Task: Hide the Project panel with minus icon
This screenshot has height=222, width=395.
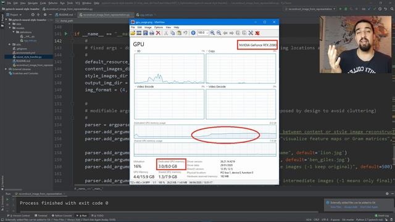Action: coord(51,15)
